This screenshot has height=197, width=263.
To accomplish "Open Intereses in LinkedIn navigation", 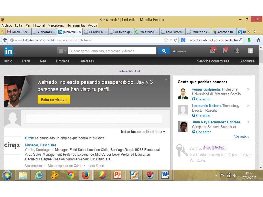I will point(87,61).
